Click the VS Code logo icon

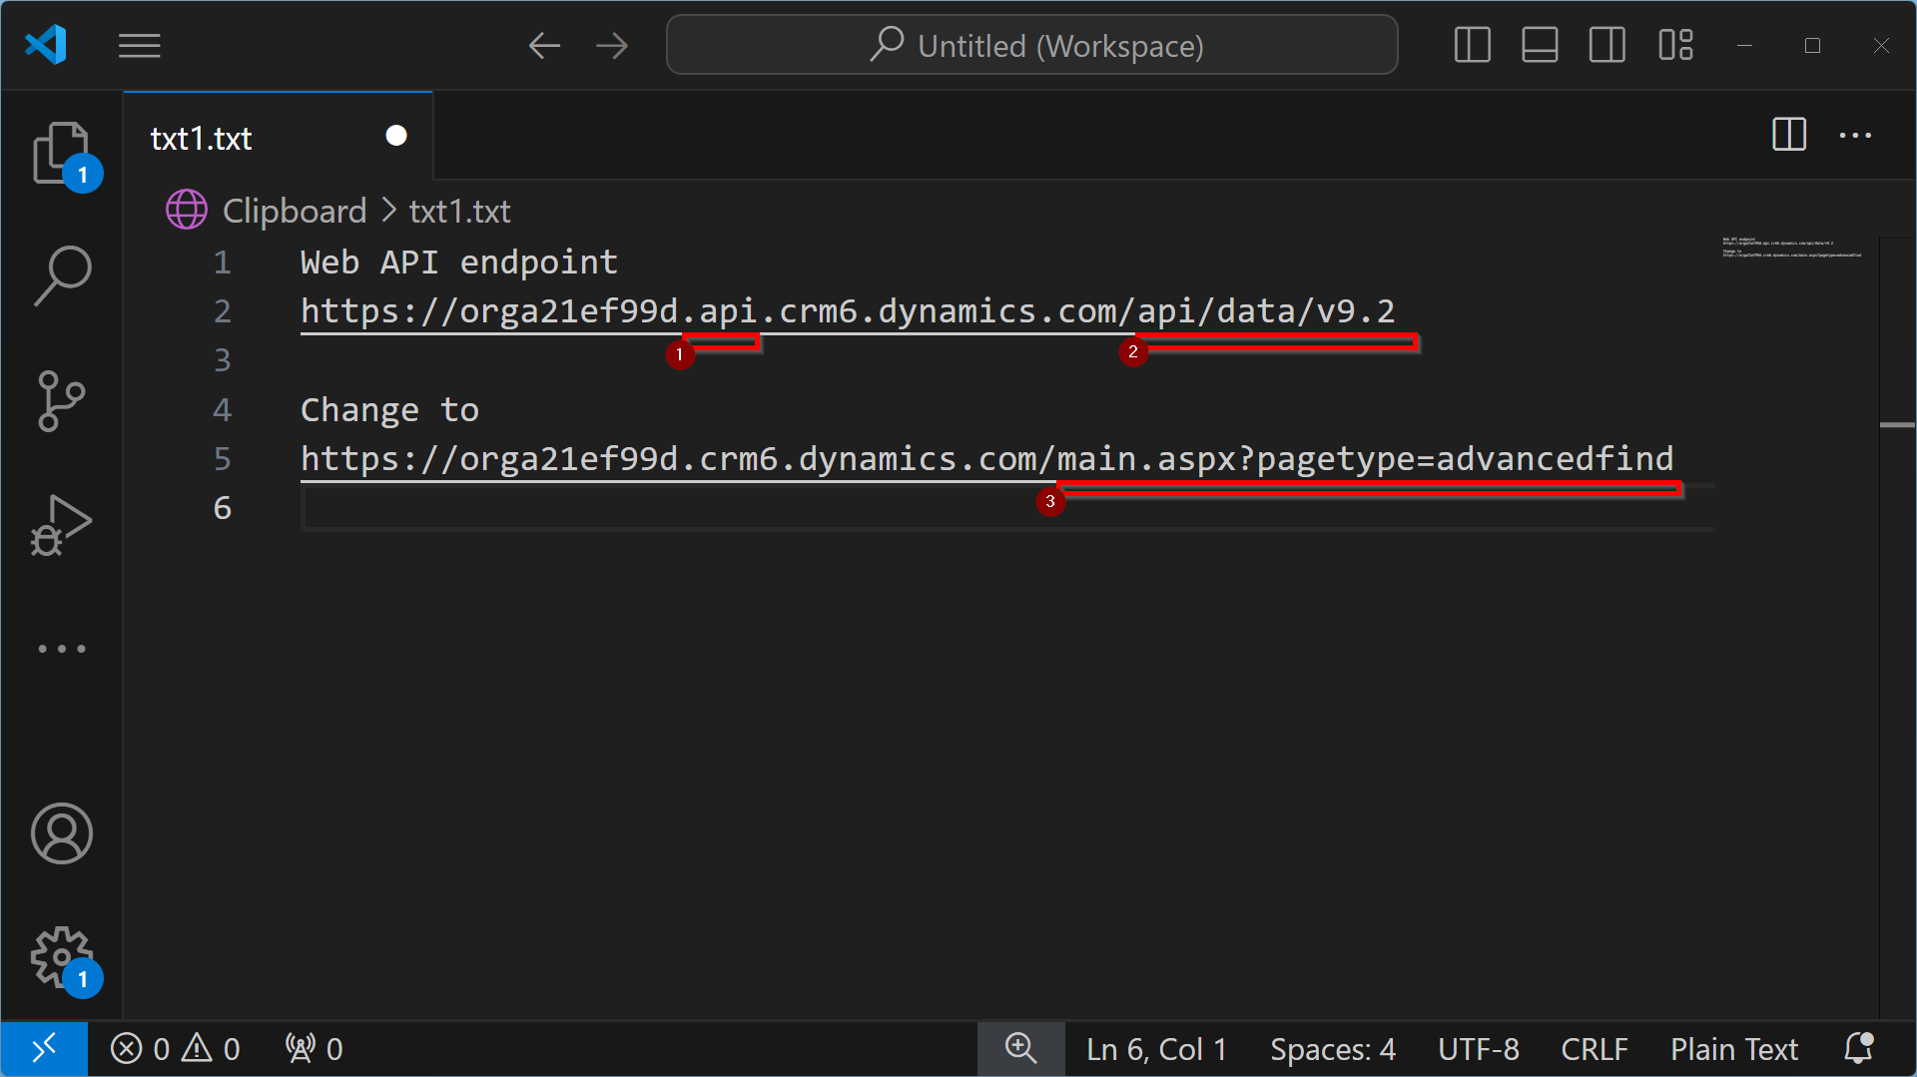point(46,45)
